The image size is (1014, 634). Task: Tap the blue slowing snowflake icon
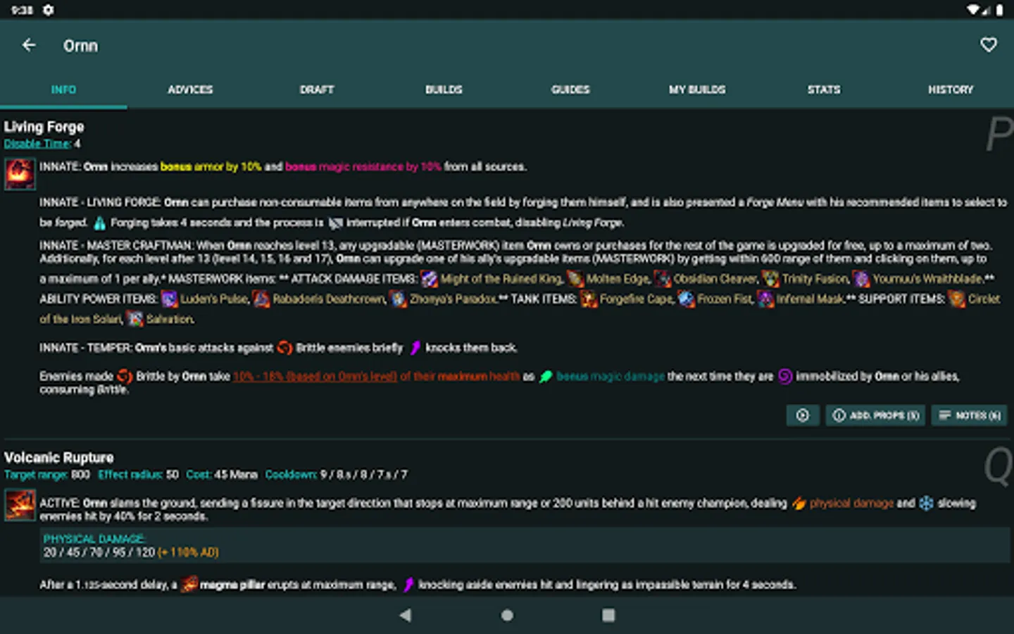pos(927,503)
